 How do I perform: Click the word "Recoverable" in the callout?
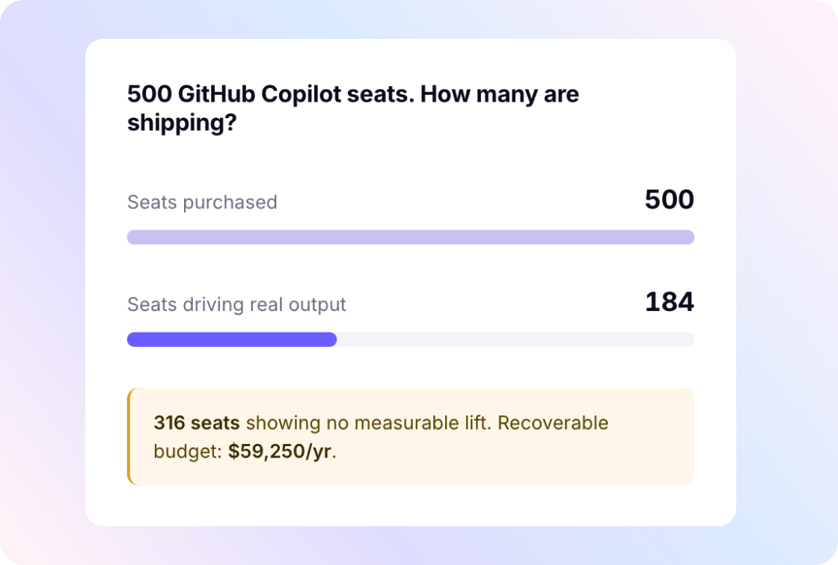553,423
